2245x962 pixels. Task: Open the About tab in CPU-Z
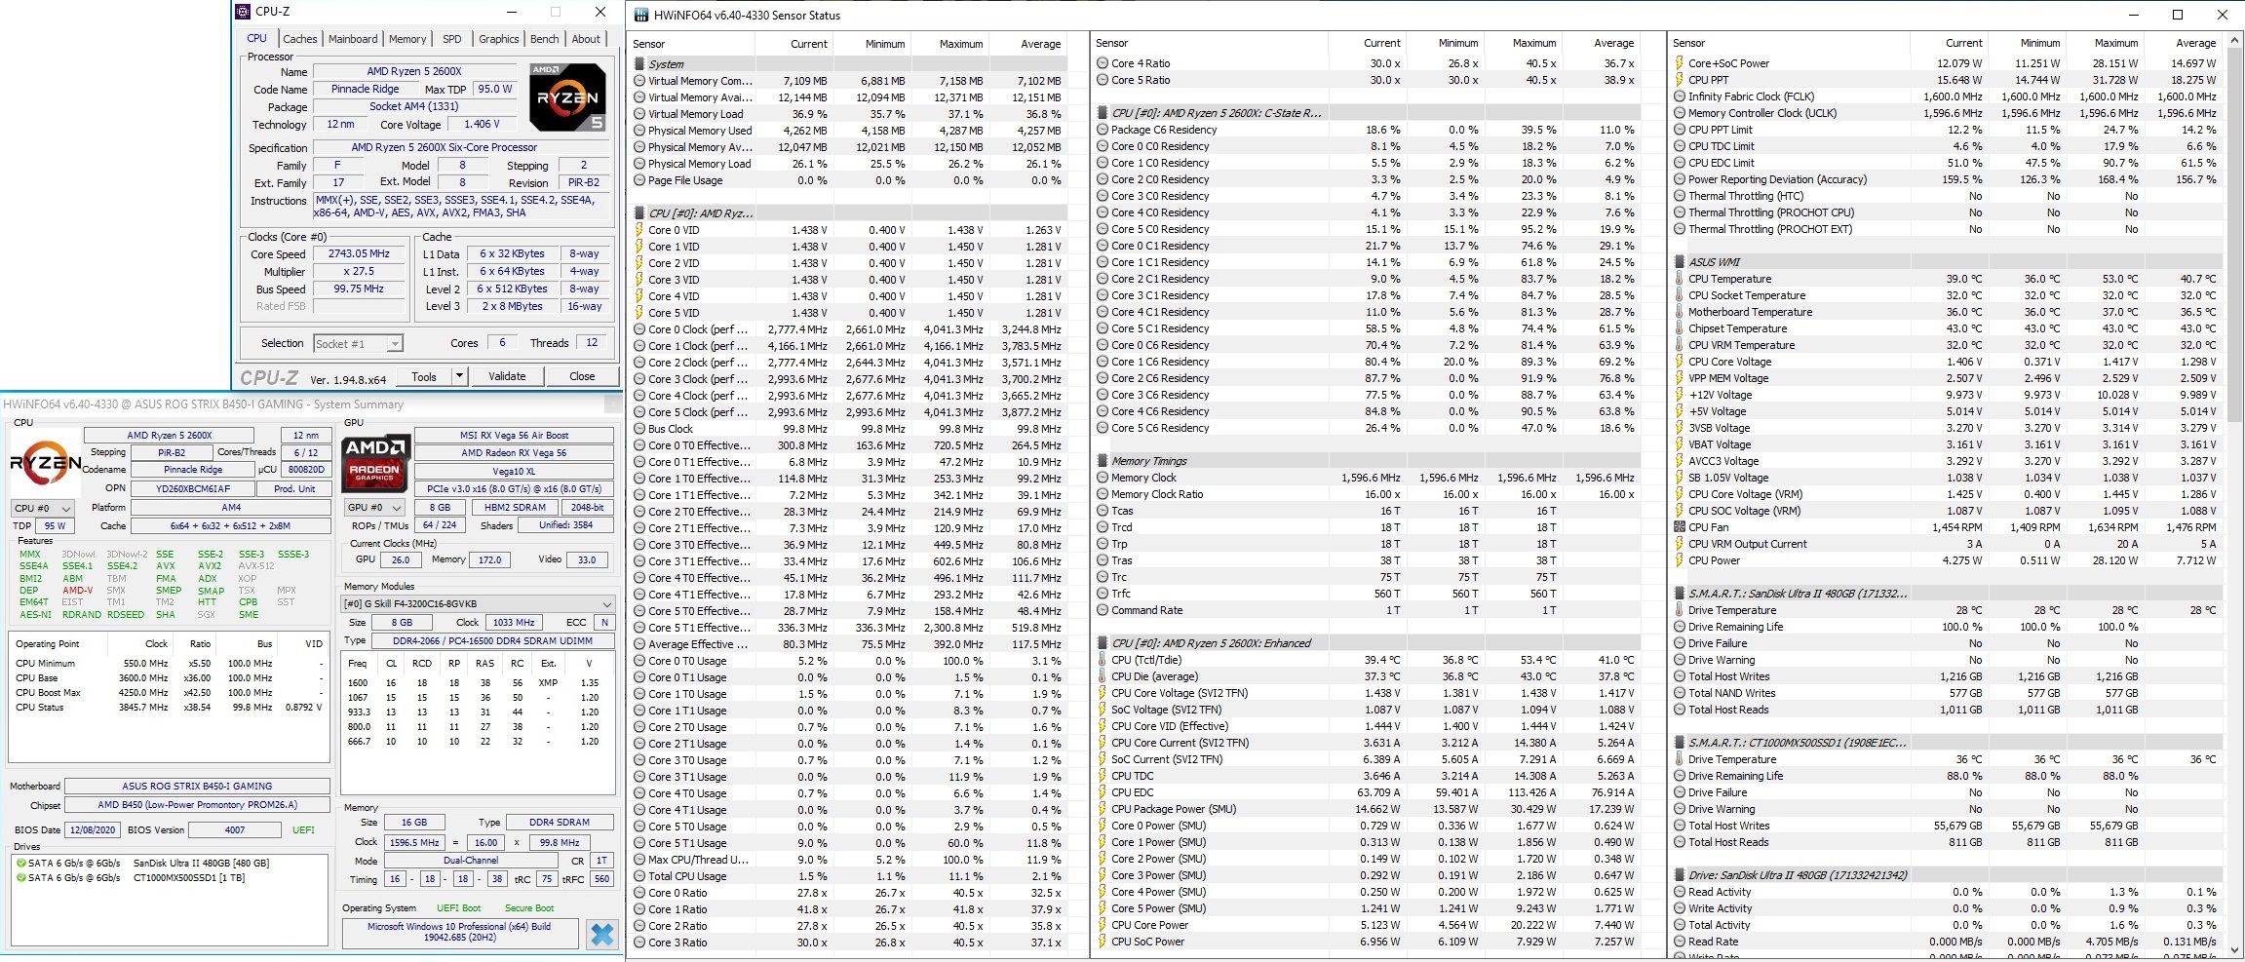pos(586,39)
